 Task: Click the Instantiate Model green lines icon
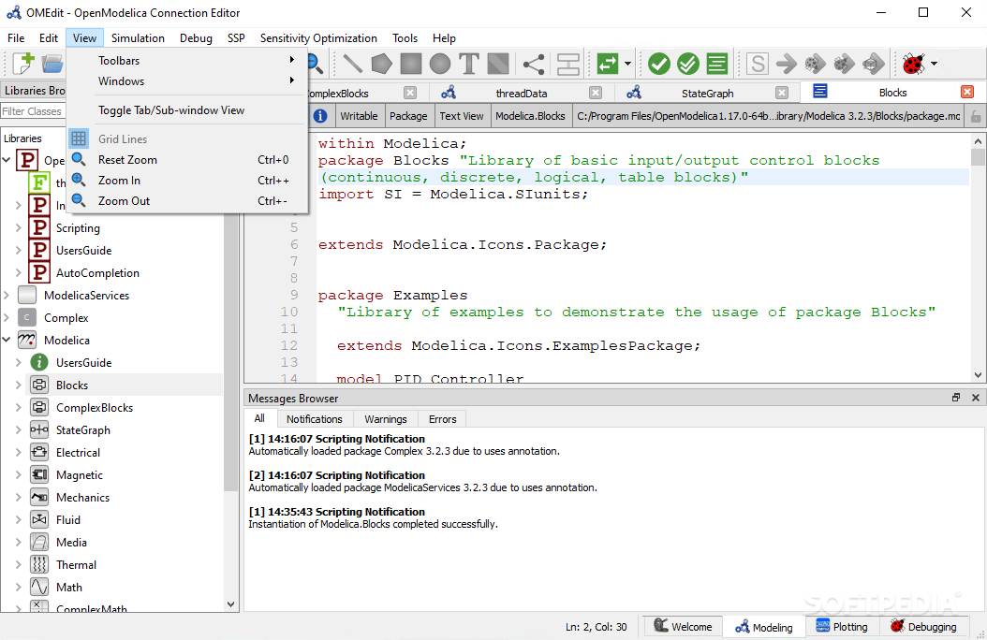(x=717, y=64)
